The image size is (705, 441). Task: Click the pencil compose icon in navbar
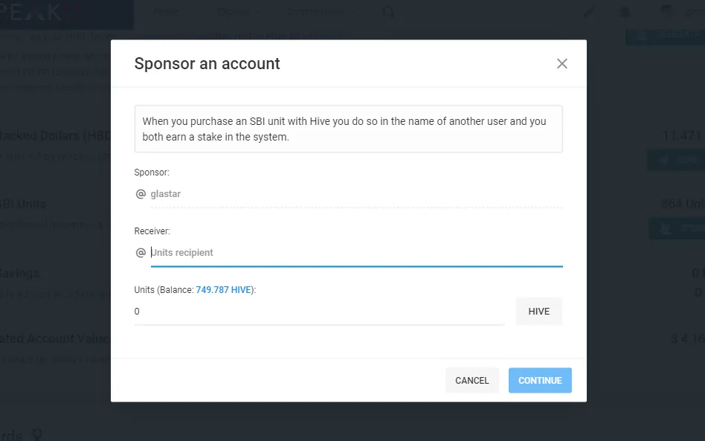coord(588,13)
